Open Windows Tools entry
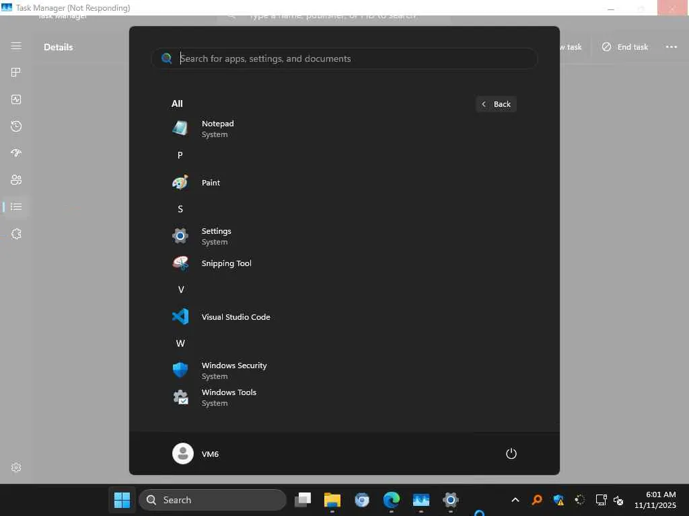689x516 pixels. click(x=344, y=398)
